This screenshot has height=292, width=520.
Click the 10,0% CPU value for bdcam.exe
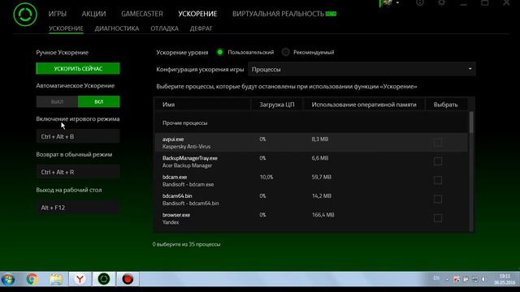266,177
